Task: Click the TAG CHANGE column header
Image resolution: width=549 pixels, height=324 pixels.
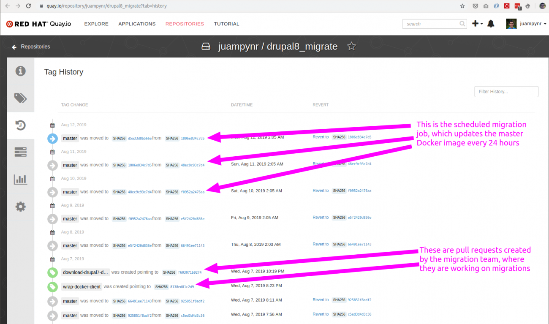Action: point(74,105)
